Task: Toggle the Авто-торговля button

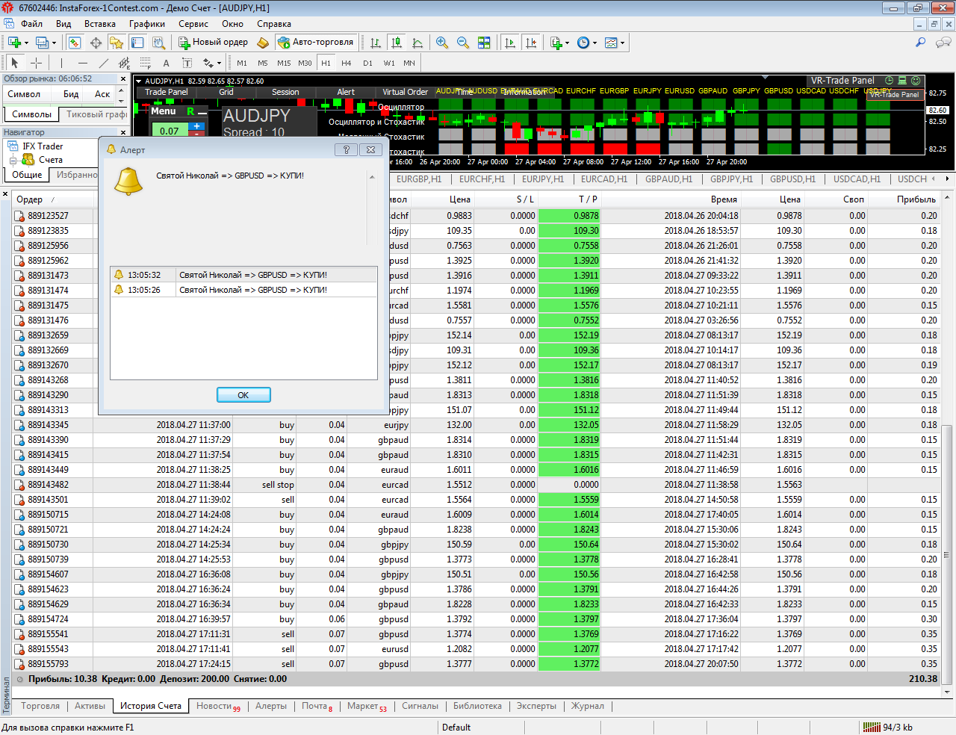Action: (x=316, y=43)
